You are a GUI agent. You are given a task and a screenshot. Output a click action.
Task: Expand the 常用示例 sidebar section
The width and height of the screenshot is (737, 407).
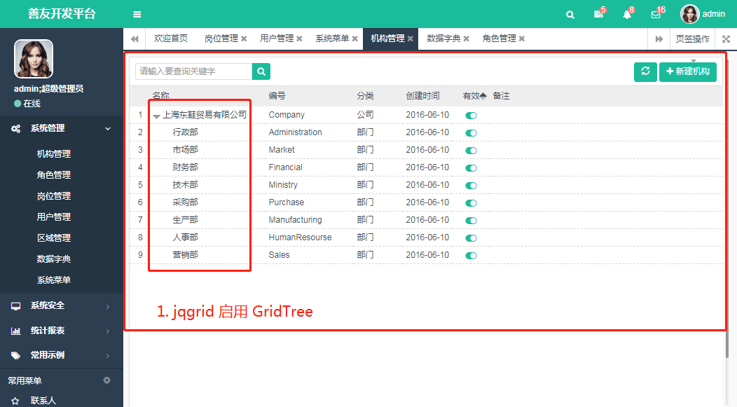(108, 356)
